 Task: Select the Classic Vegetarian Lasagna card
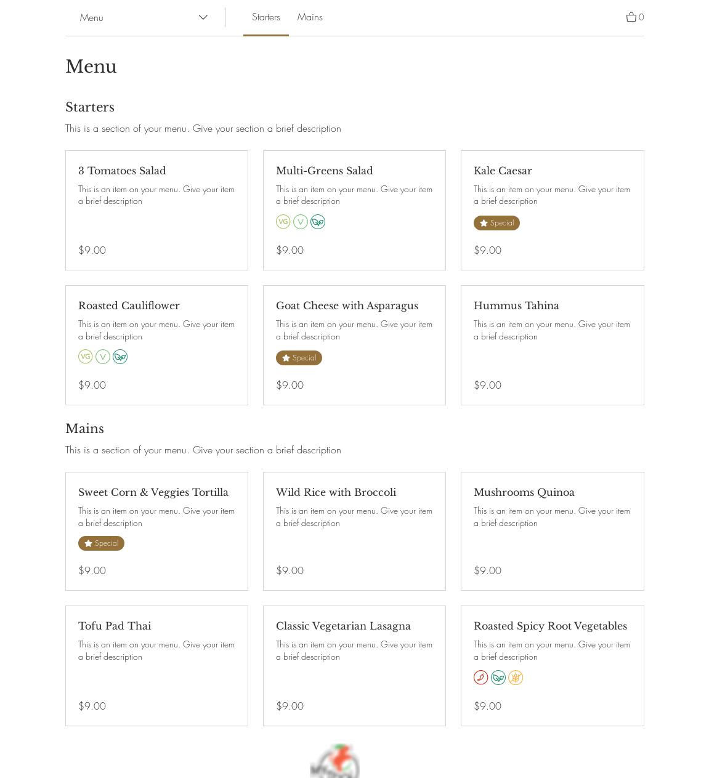click(x=343, y=626)
